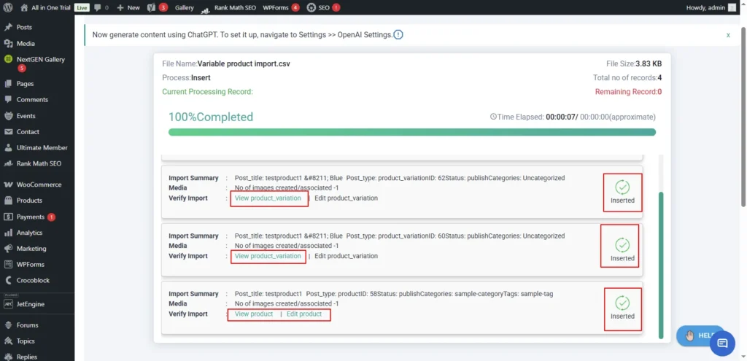Click the WordPress logo icon in admin bar
747x361 pixels.
8,7
